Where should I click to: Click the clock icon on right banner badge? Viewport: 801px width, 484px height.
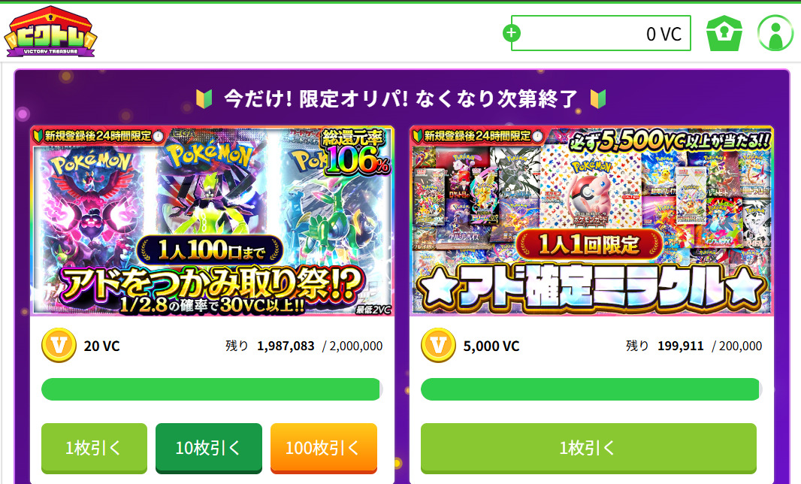[x=537, y=136]
